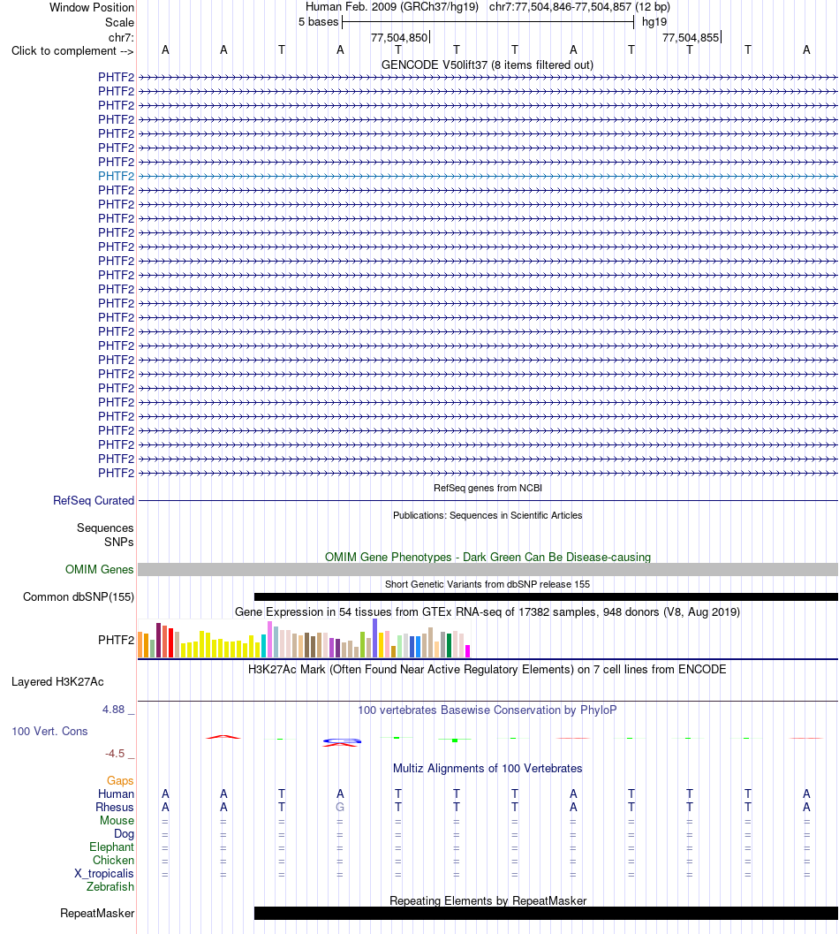Click the 77,504,850 position marker
The height and width of the screenshot is (934, 839).
pyautogui.click(x=399, y=37)
